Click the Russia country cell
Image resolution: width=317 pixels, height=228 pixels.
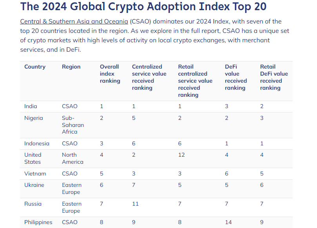pos(33,204)
